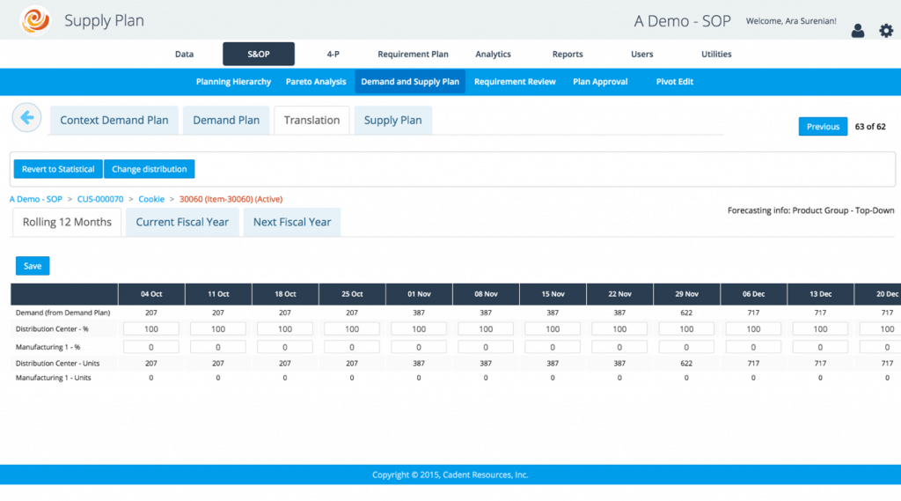901x501 pixels.
Task: Open the Analytics menu
Action: 493,54
